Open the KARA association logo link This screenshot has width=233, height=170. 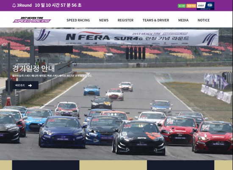click(201, 5)
